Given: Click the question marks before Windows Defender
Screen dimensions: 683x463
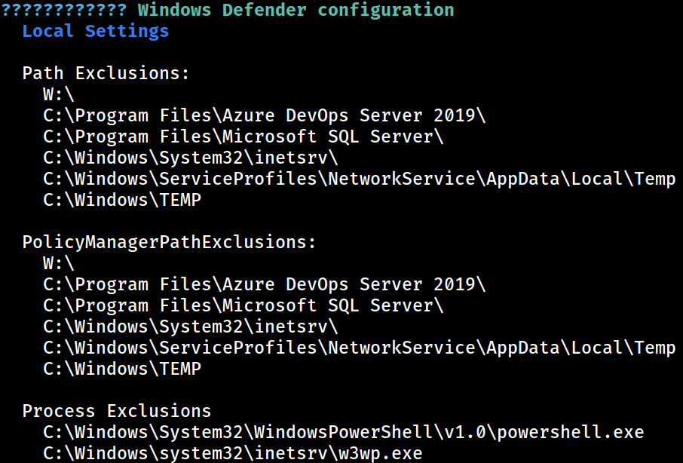Looking at the screenshot, I should (64, 10).
